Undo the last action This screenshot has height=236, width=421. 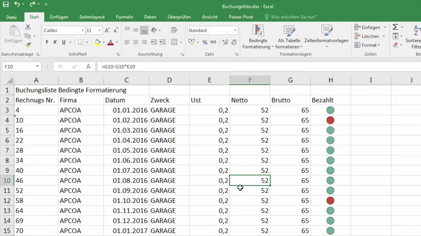17,5
